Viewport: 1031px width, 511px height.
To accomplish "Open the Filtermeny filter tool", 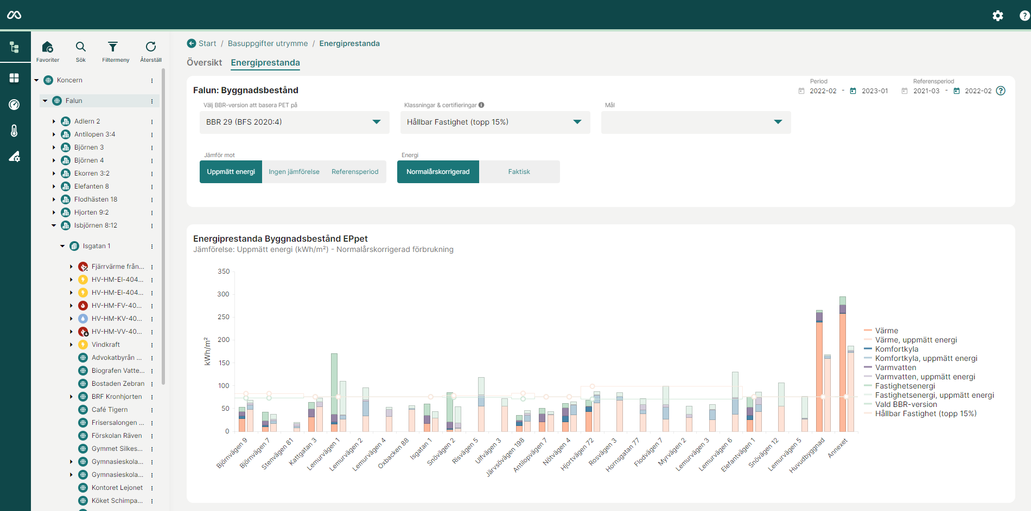I will point(116,51).
